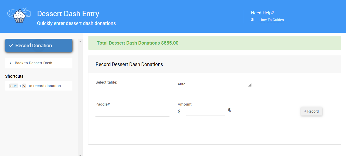Screen dimensions: 346x156
Task: Click the dollar sign beside Amount field
Action: coord(179,111)
